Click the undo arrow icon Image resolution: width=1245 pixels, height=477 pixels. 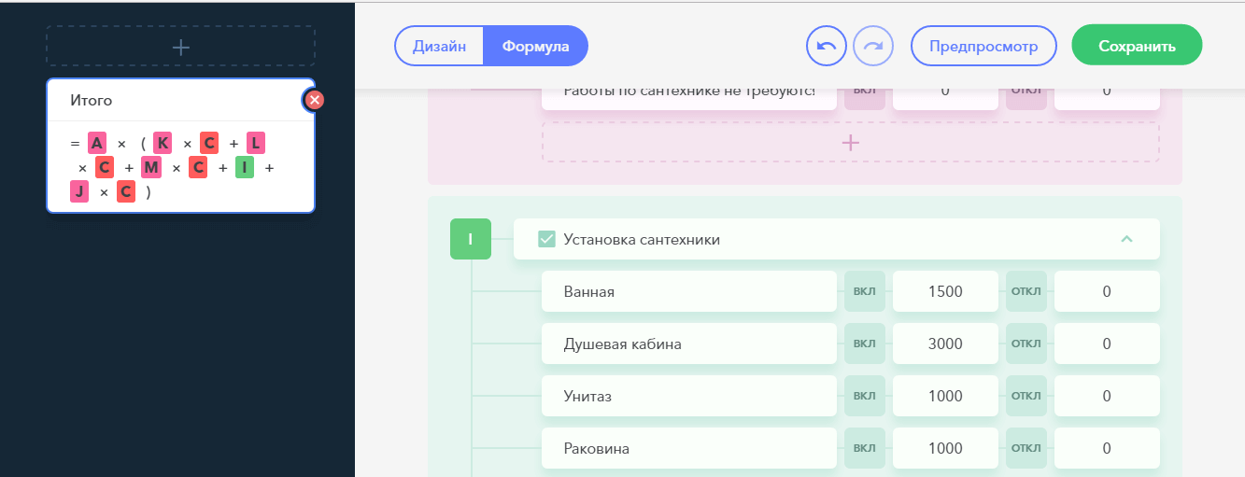tap(827, 46)
